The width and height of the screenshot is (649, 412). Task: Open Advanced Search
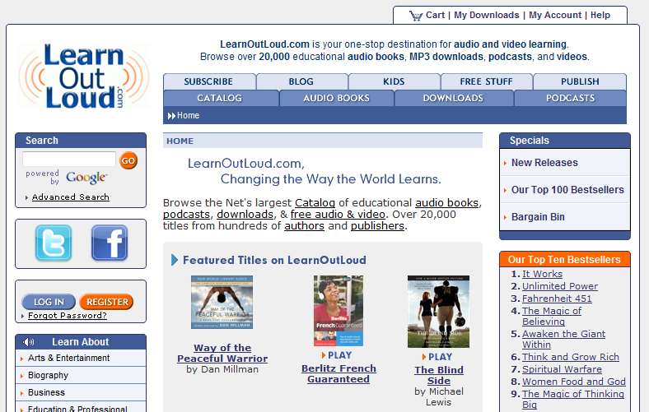(x=70, y=197)
